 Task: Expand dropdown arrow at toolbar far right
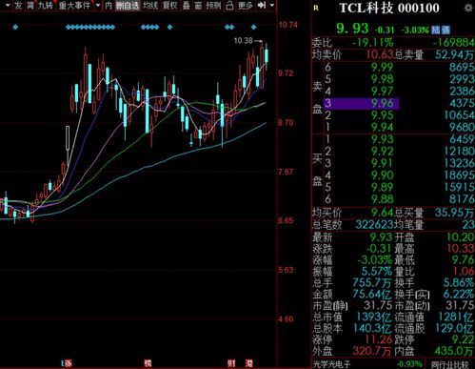tap(272, 5)
